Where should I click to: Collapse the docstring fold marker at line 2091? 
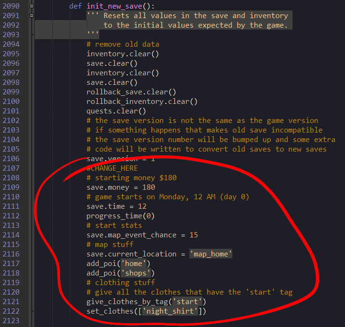(x=31, y=15)
